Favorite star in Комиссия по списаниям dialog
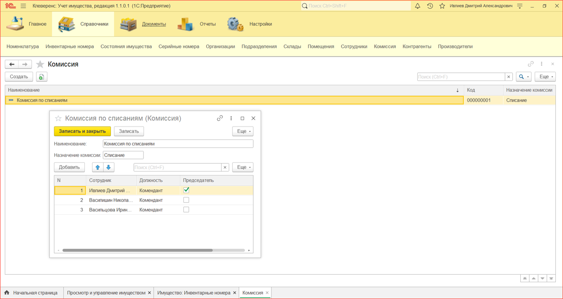Viewport: 563px width, 299px height. coord(58,118)
